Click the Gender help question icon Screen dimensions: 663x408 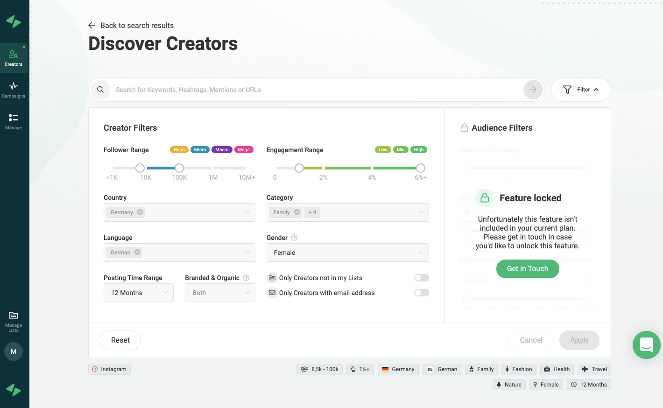coord(294,238)
